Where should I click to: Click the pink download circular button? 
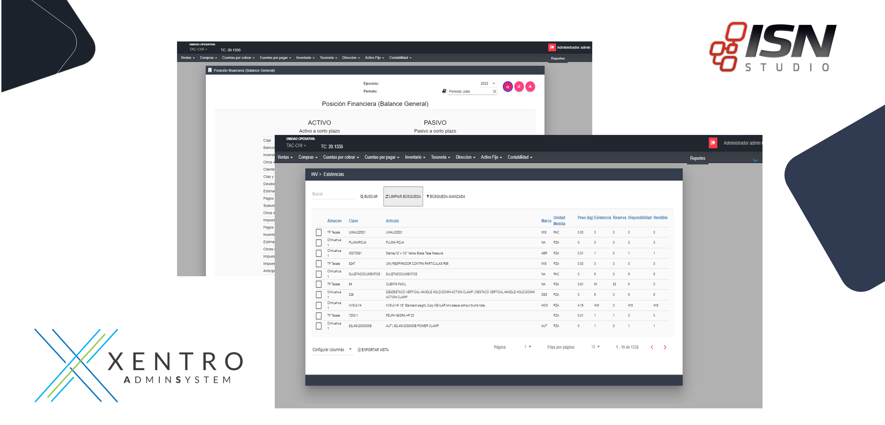pyautogui.click(x=530, y=86)
